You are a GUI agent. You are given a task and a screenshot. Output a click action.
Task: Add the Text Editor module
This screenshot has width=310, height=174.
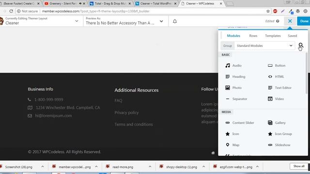[279, 87]
